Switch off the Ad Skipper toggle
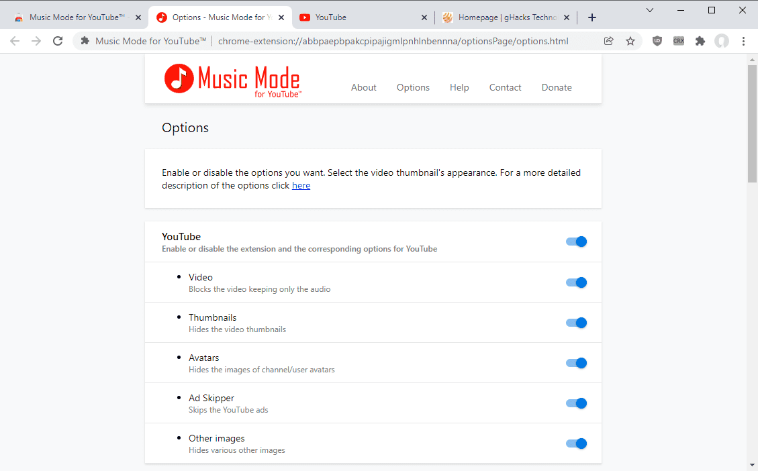This screenshot has height=471, width=758. 576,403
